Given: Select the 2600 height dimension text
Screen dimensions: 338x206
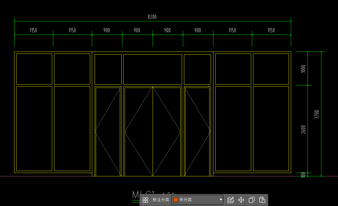Looking at the screenshot, I should [x=303, y=129].
